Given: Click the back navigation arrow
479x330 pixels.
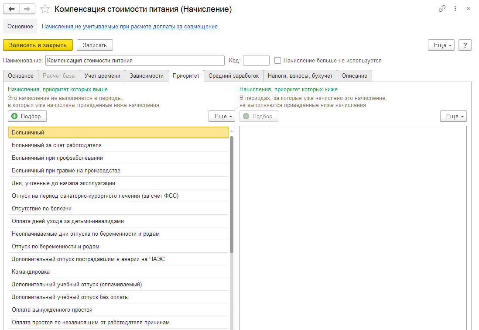Looking at the screenshot, I should [x=11, y=9].
